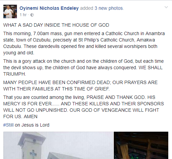Viewport: 172px width, 159px height.
Task: Click the 1 hr timestamp link
Action: click(x=23, y=15)
